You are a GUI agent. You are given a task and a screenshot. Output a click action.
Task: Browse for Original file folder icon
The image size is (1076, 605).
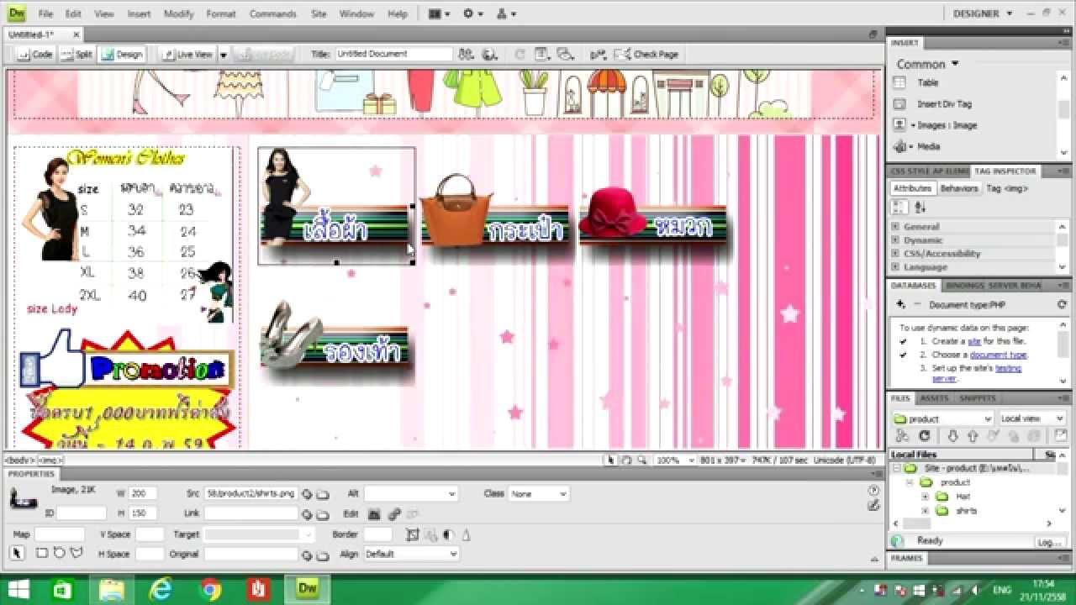pyautogui.click(x=322, y=555)
